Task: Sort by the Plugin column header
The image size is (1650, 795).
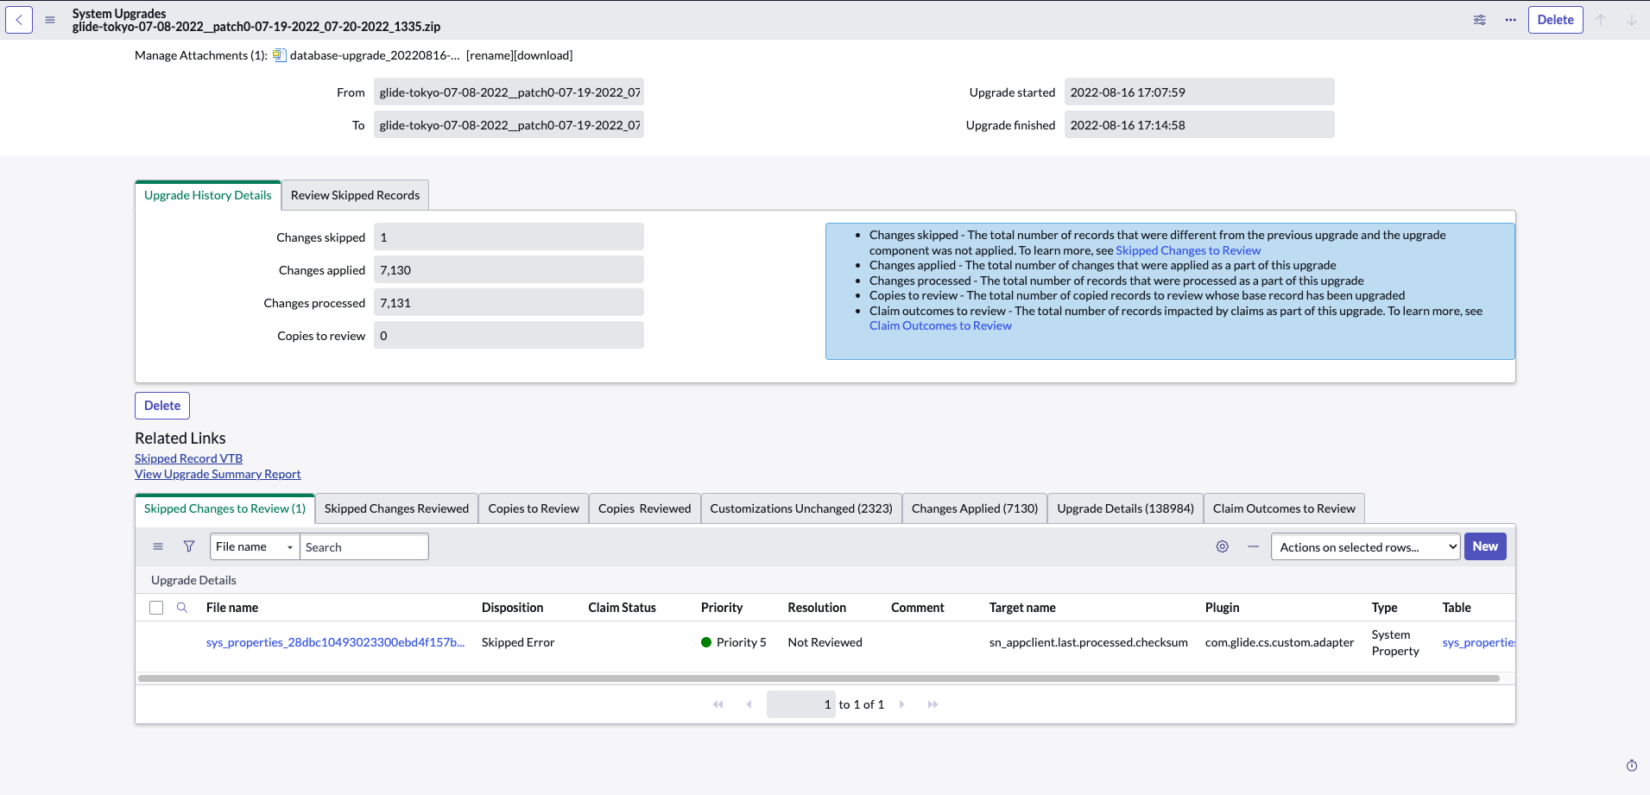Action: 1222,608
